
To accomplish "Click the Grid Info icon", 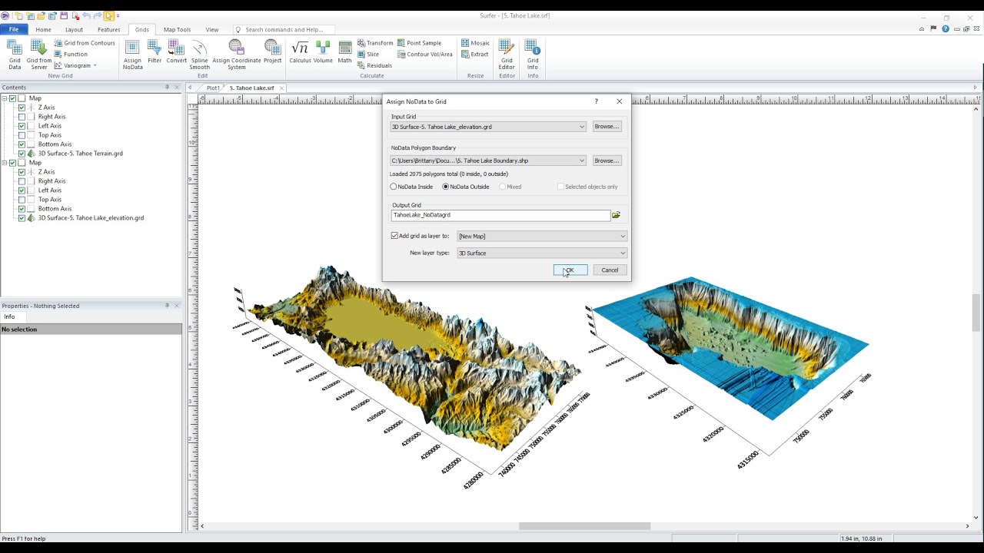I will coord(533,55).
